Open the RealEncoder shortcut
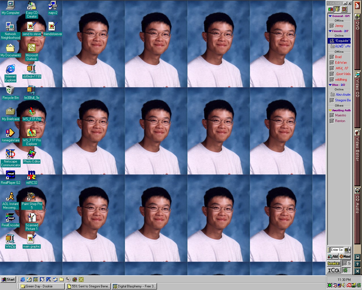Image resolution: width=362 pixels, height=290 pixels. pos(10,220)
